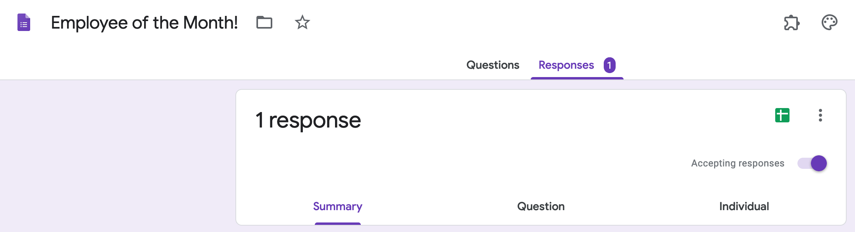
Task: Click the "1 response" heading
Action: [x=308, y=120]
